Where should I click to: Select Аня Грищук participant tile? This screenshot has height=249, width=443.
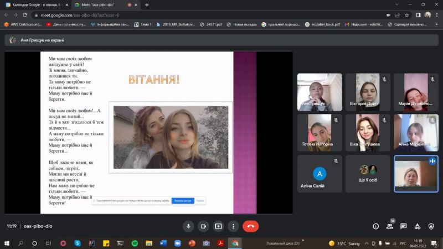pos(320,92)
